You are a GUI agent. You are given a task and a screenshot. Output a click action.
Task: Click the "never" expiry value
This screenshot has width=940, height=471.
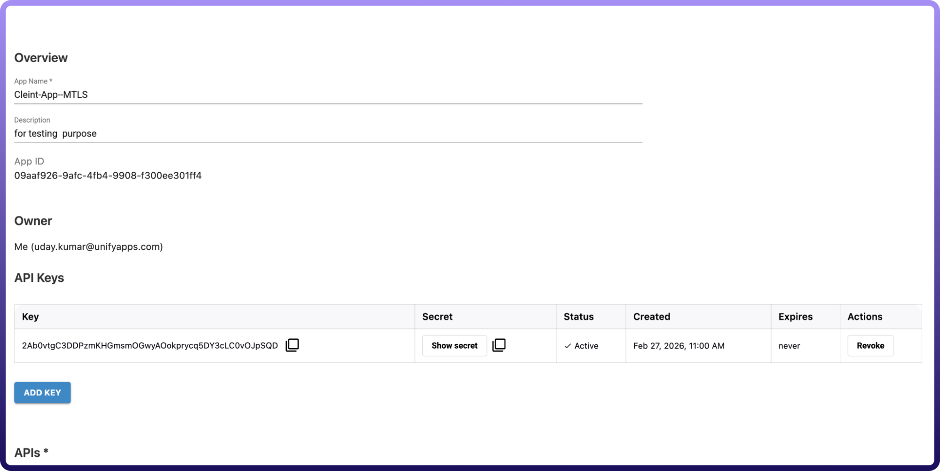point(789,346)
